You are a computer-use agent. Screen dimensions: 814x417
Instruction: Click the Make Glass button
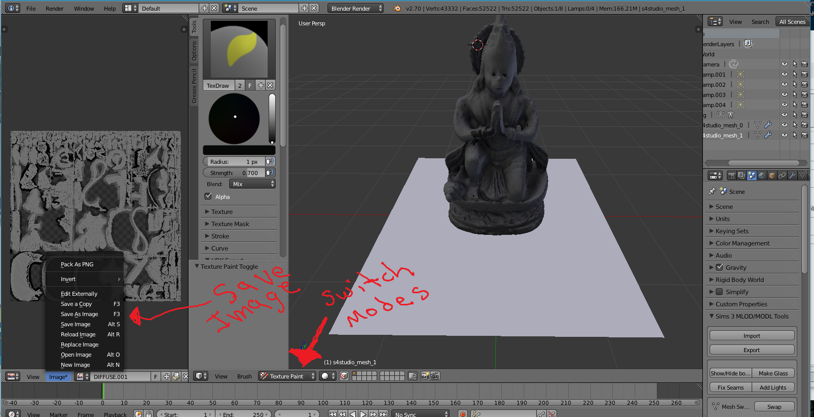coord(773,373)
